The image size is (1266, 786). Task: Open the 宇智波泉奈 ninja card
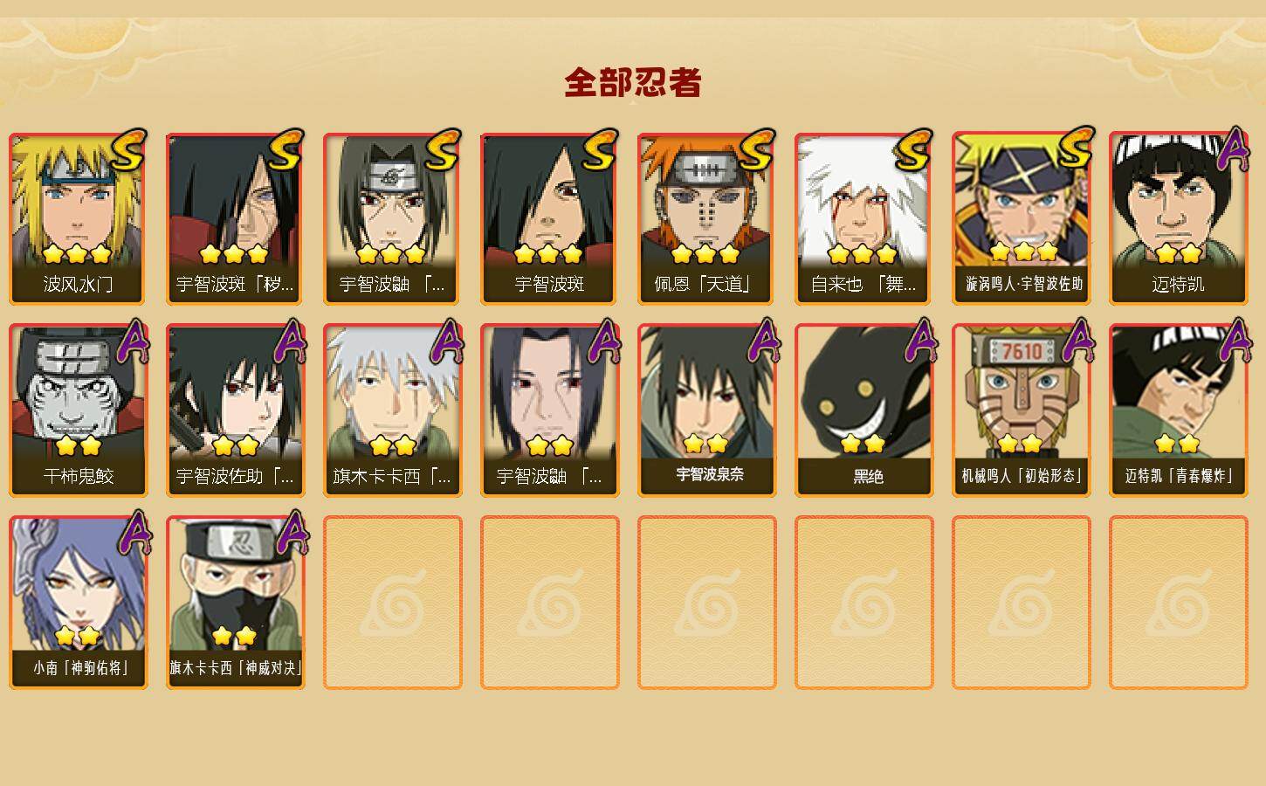pos(706,410)
